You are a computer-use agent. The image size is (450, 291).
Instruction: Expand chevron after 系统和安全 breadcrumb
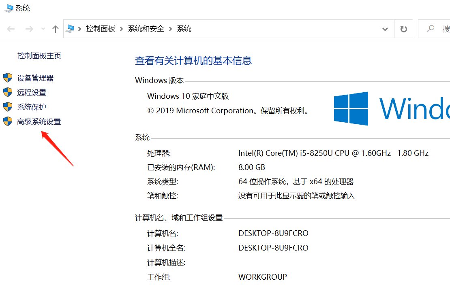170,29
